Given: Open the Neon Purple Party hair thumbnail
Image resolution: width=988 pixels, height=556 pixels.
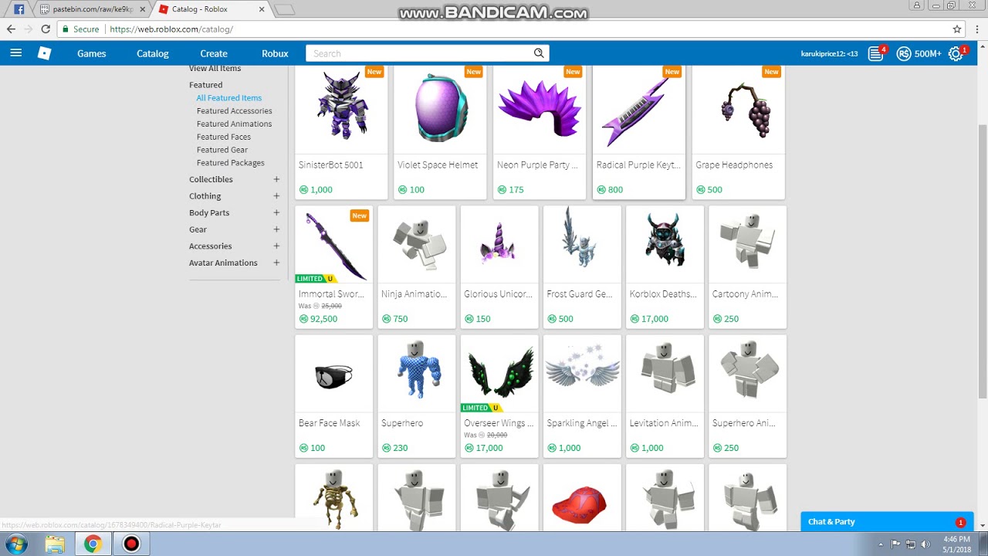Looking at the screenshot, I should [x=540, y=109].
